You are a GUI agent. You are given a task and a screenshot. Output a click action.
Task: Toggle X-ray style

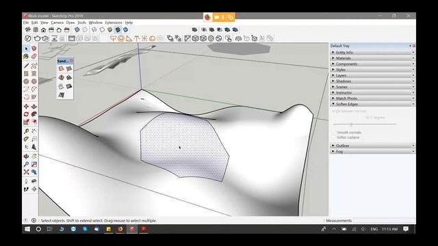[x=77, y=29]
